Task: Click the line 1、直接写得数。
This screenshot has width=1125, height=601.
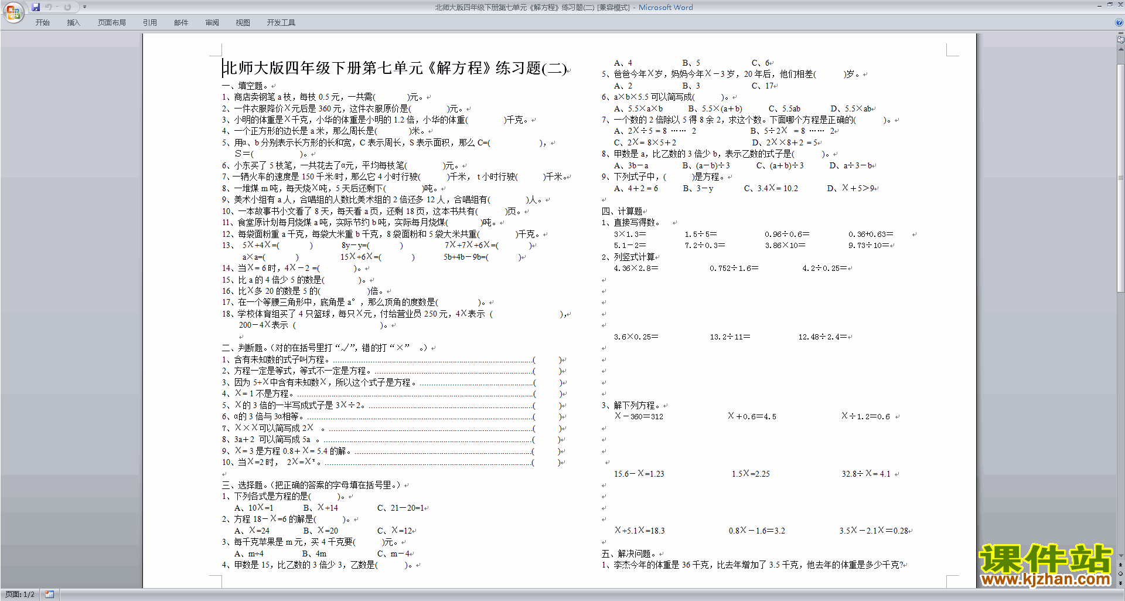Action: [x=631, y=222]
